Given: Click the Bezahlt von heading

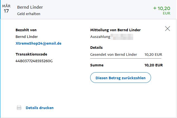Looking at the screenshot, I should click(26, 30).
